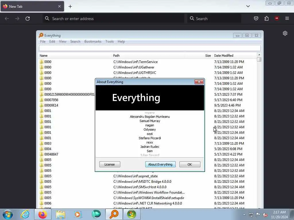The image size is (294, 220).
Task: Click path C:\Windows\SysWOW64\InstallShield\setupdir
Action: 149,198
